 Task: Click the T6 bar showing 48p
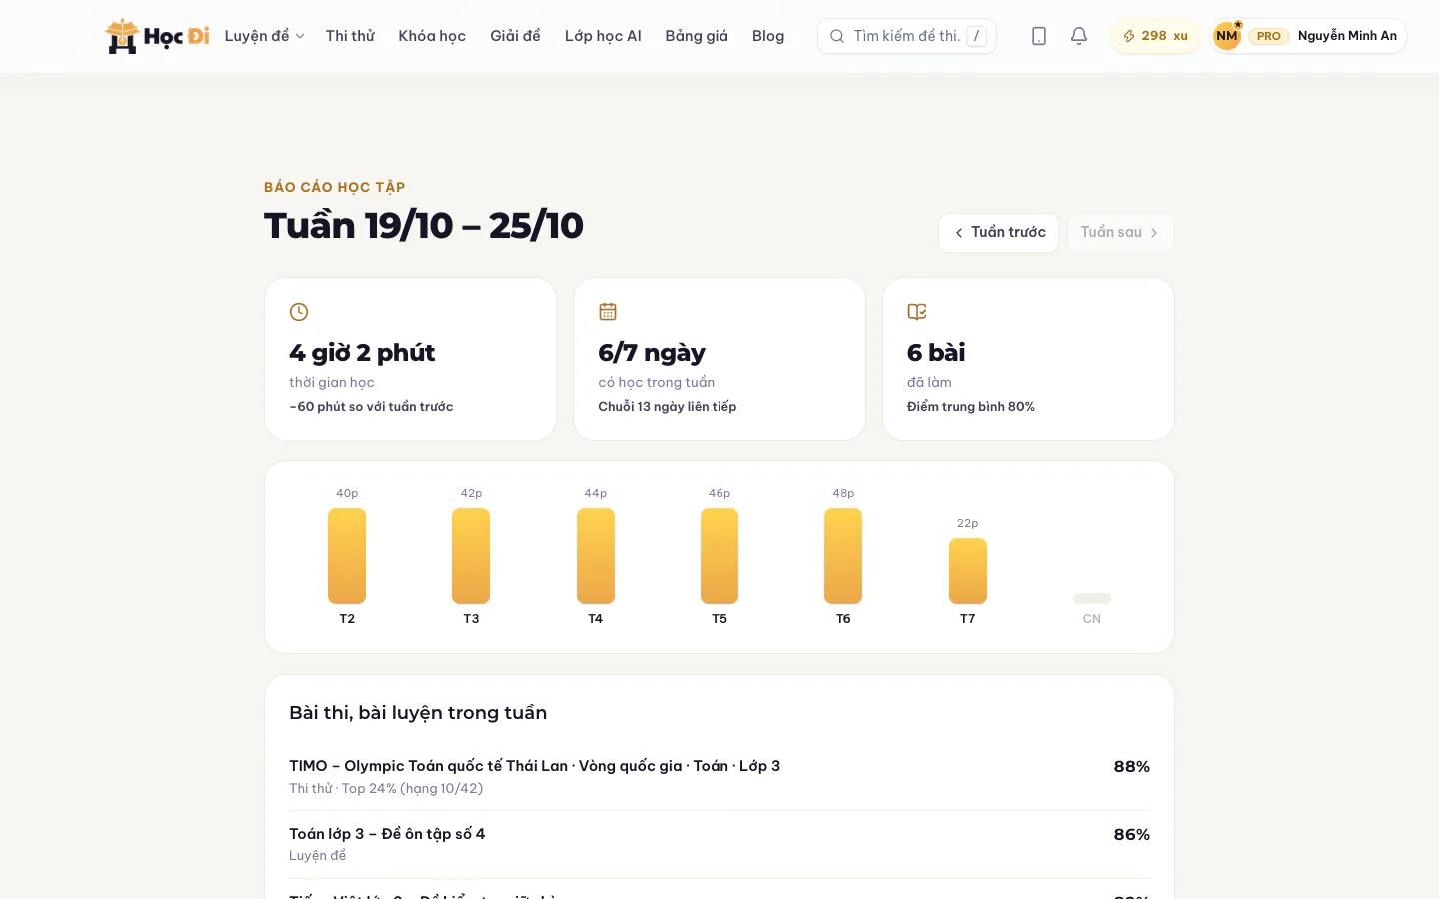pos(843,556)
